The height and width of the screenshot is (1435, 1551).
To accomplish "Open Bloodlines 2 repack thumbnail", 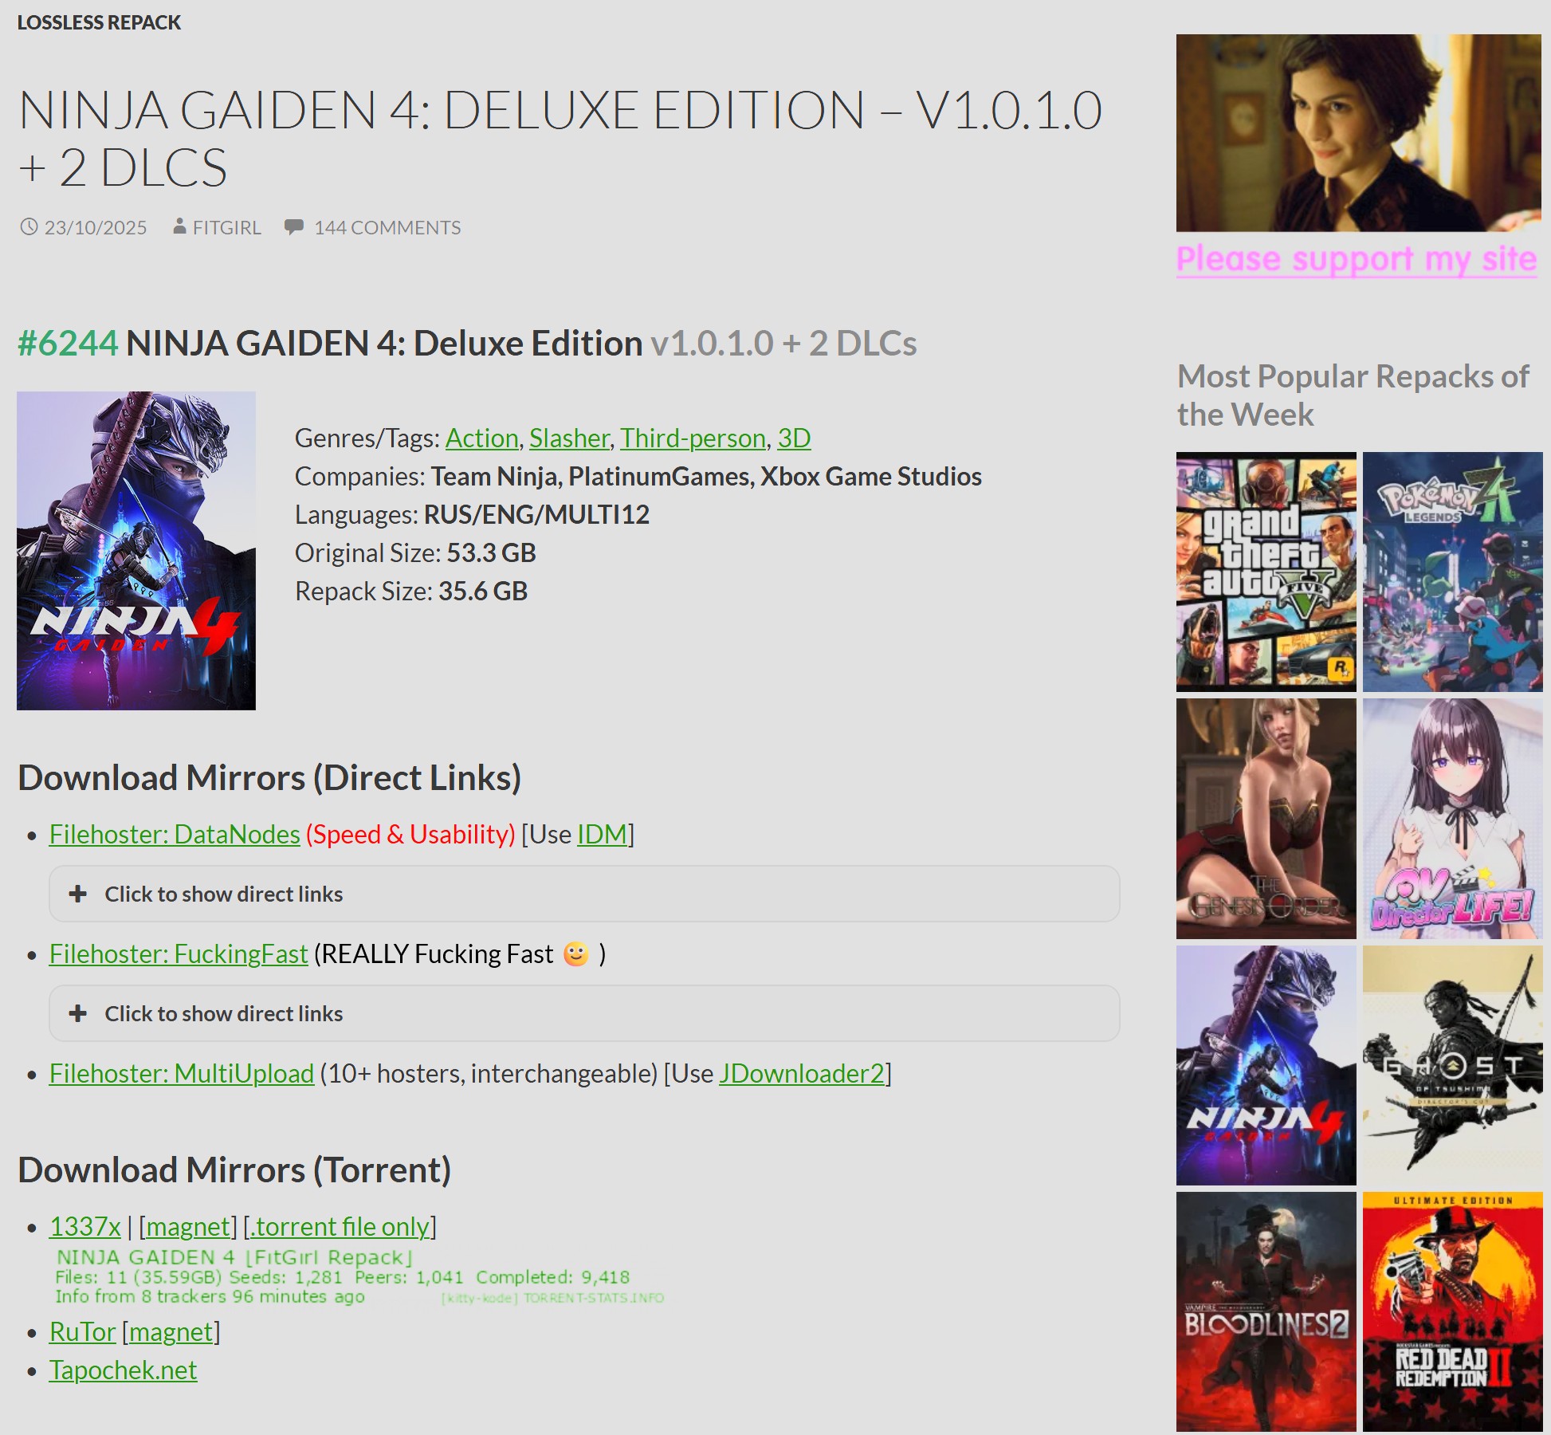I will (1266, 1311).
